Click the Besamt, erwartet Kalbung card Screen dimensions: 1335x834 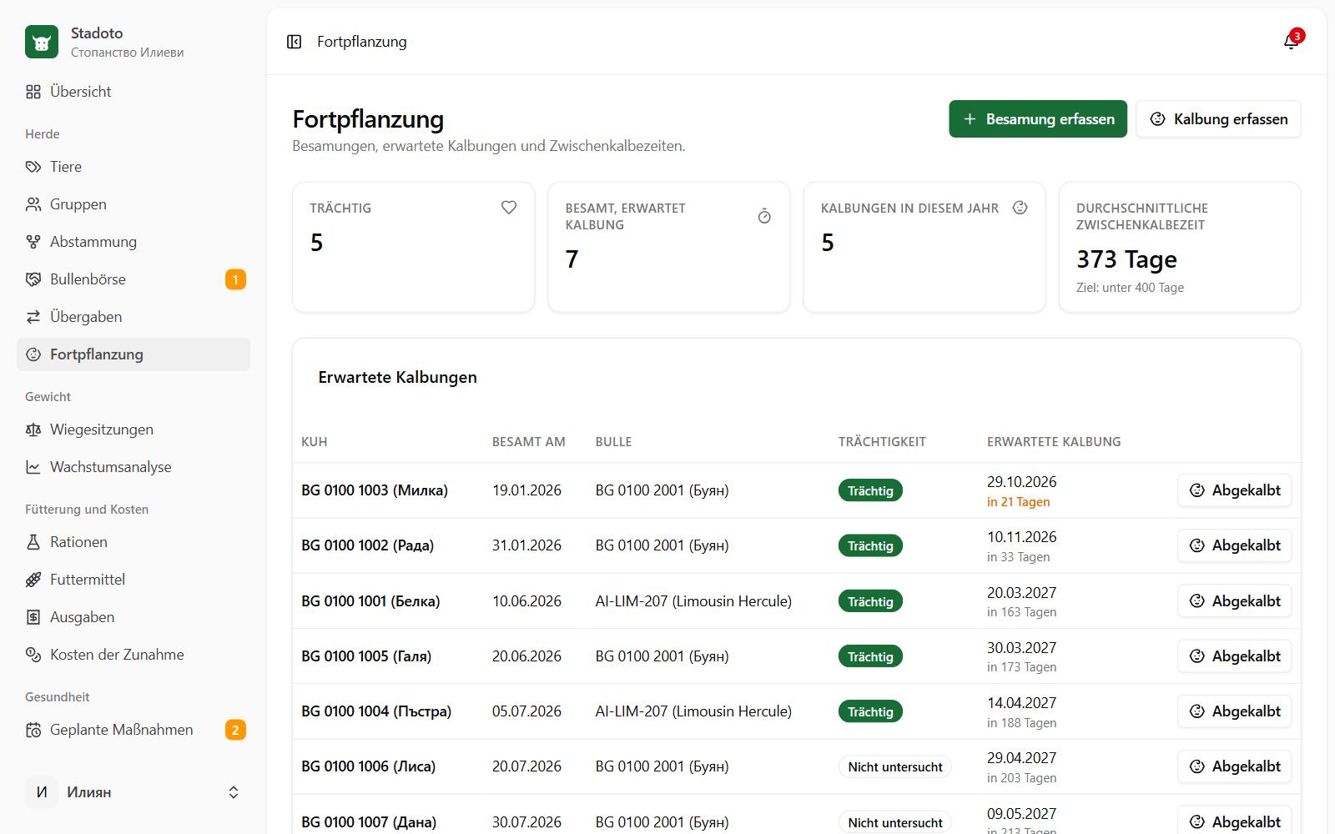click(669, 247)
